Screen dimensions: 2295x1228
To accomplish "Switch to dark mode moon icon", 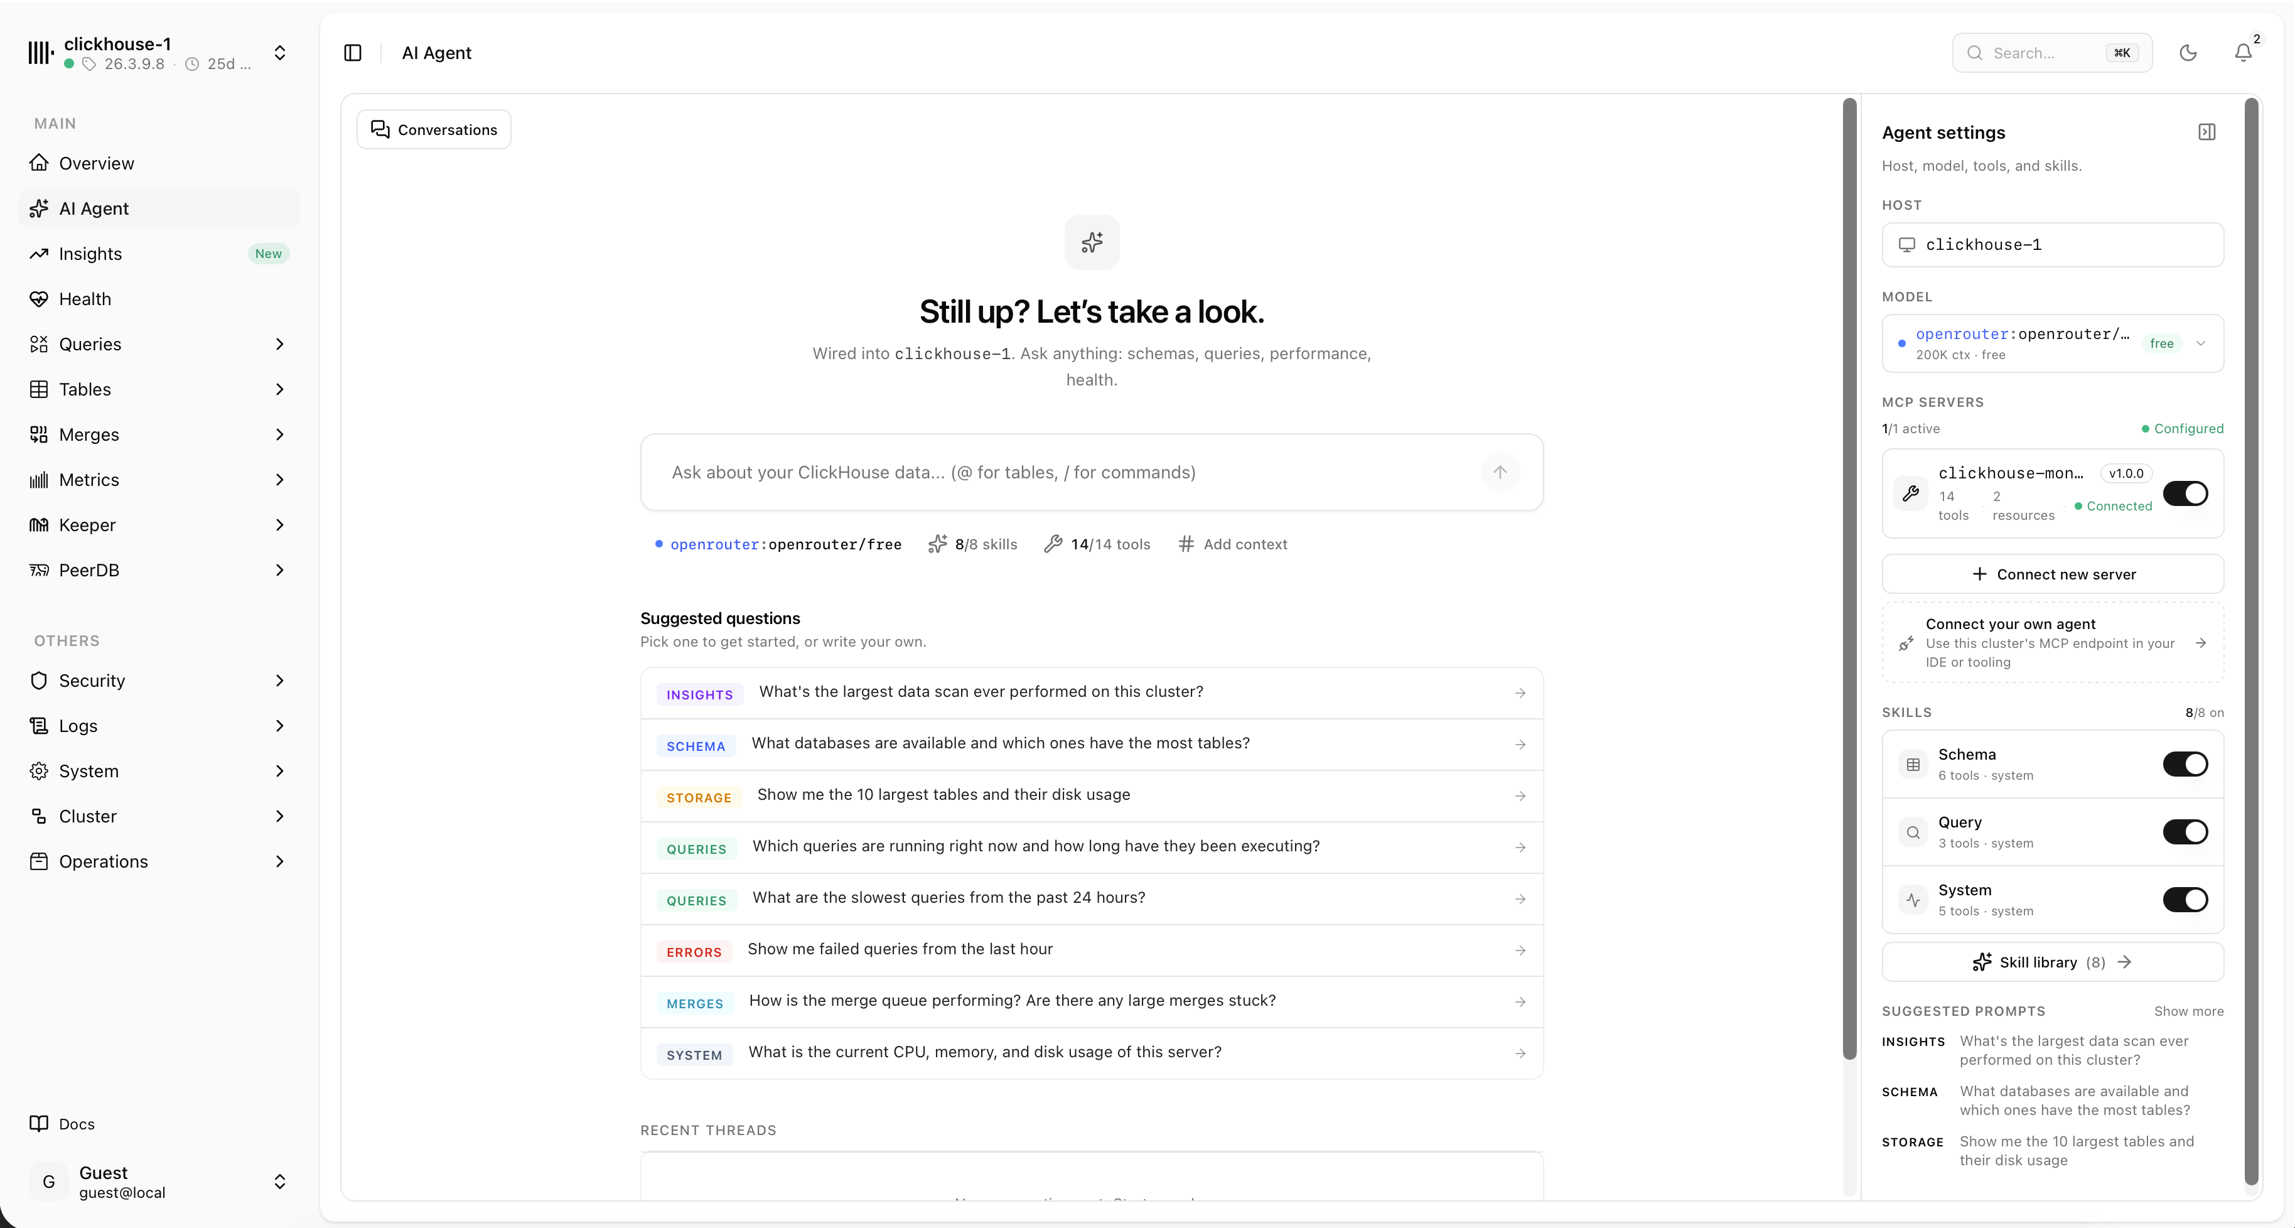I will (2188, 53).
